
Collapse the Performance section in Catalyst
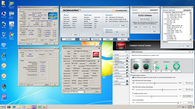pos(121,76)
